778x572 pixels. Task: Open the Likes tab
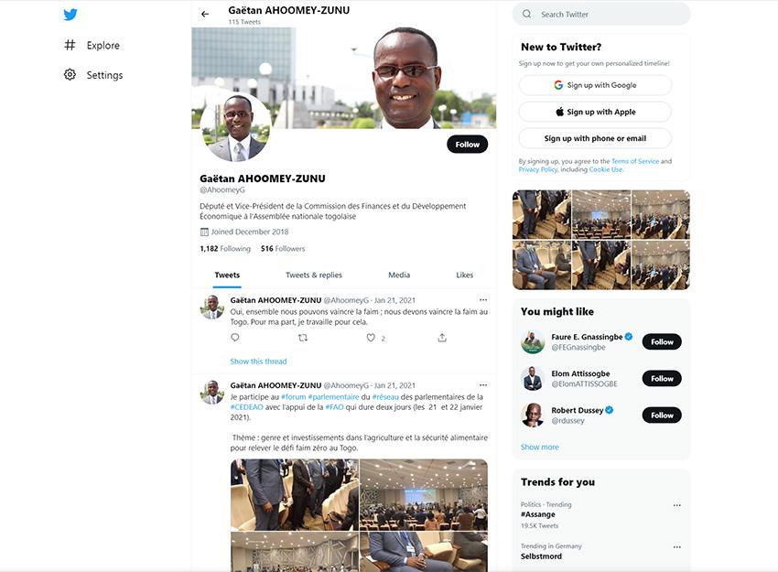coord(464,275)
